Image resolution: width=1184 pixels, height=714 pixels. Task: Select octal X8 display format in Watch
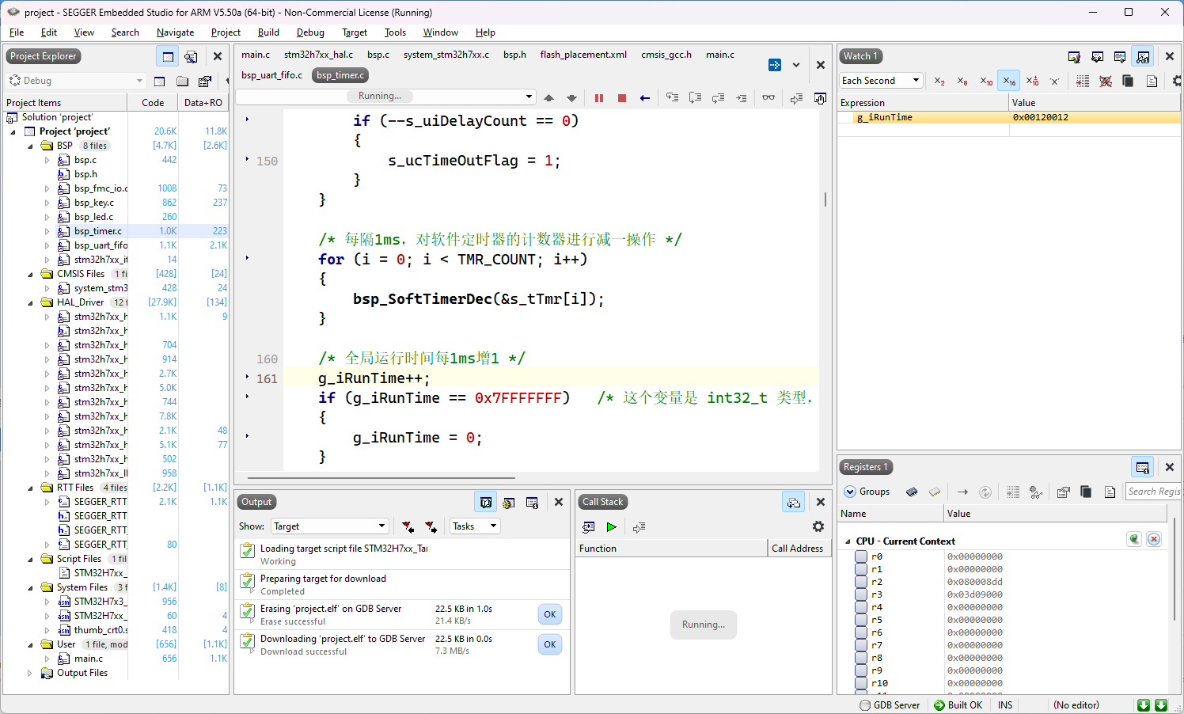tap(962, 81)
